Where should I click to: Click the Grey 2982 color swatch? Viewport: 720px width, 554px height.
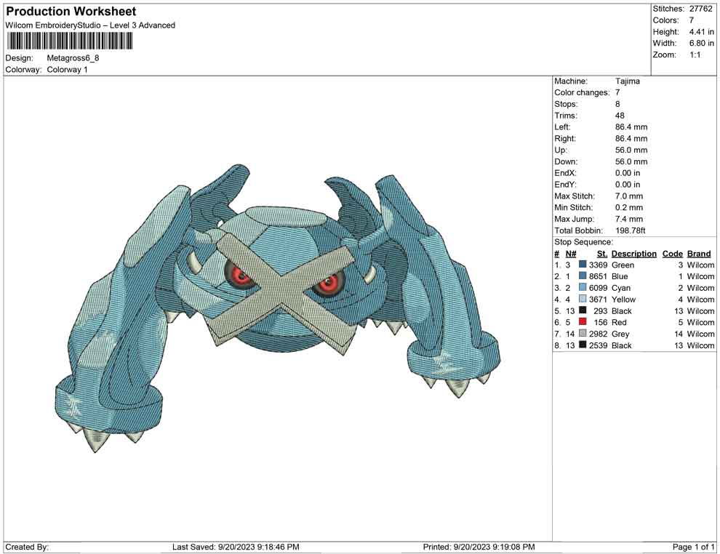click(x=583, y=333)
